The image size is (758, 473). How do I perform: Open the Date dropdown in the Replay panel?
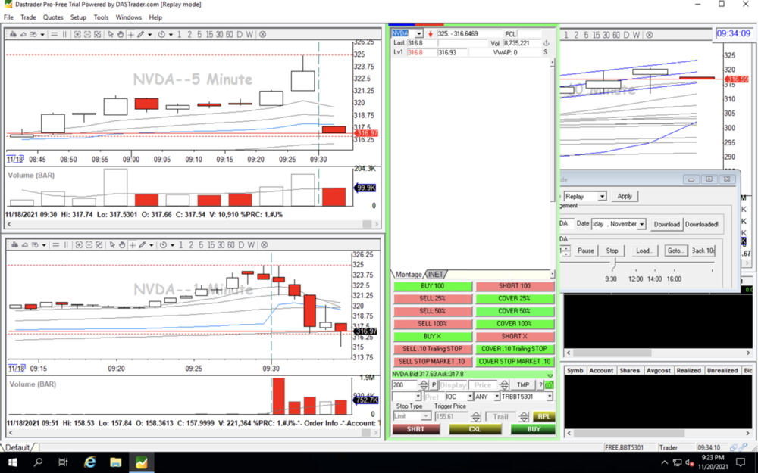point(641,223)
